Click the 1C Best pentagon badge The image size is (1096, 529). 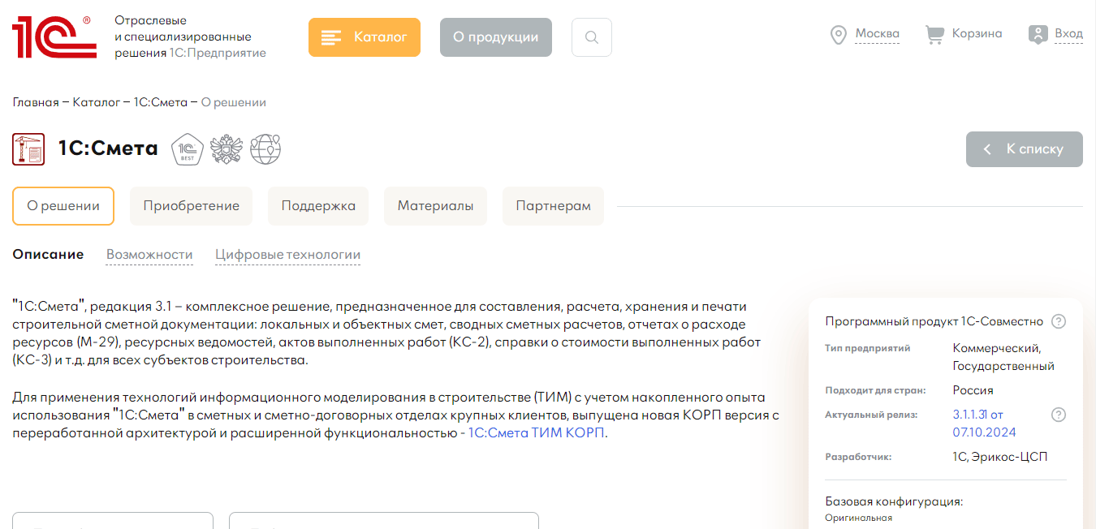click(x=188, y=149)
